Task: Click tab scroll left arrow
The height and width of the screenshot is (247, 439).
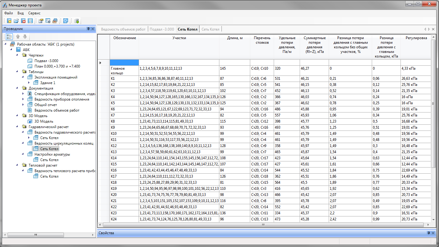Action: (x=425, y=29)
